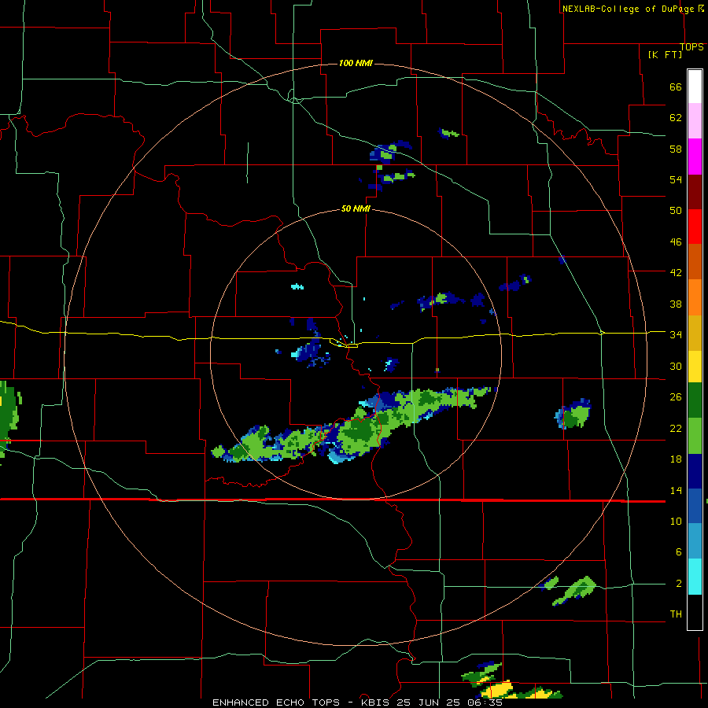Click the 50 NMI range ring label

pos(356,208)
